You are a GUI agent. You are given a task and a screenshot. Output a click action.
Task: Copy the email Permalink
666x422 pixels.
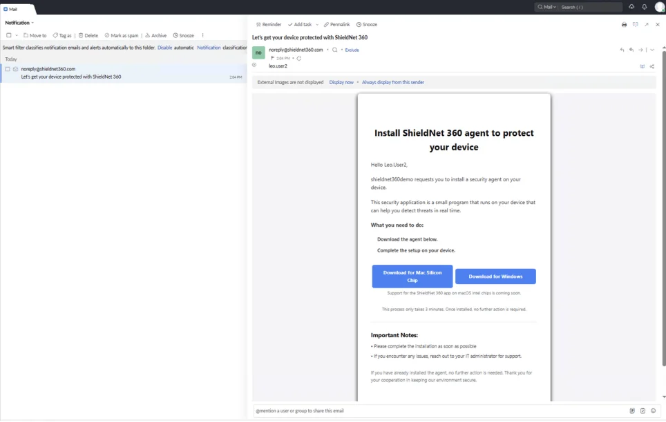click(x=337, y=25)
